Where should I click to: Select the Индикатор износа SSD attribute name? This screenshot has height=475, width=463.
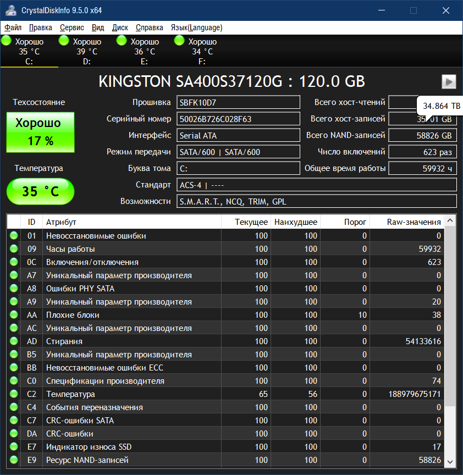tap(89, 447)
